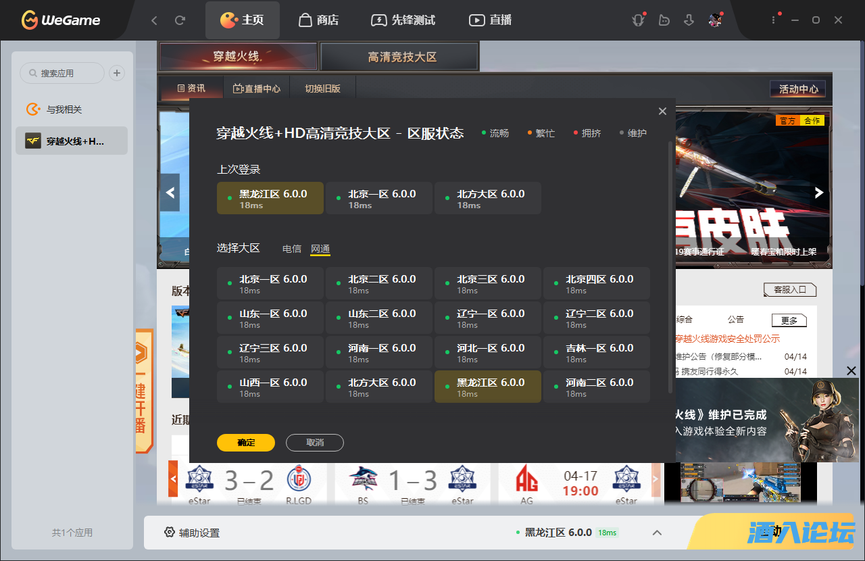865x561 pixels.
Task: Open the chat messages icon in top bar
Action: (664, 20)
